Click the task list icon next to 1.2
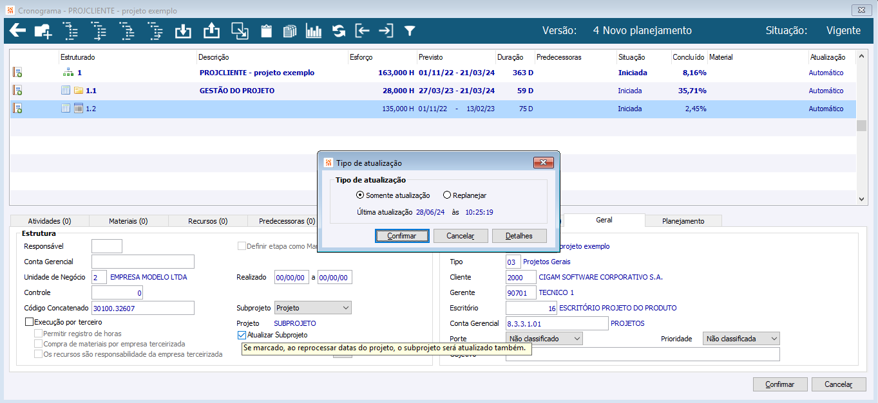Screen dimensions: 878x403 79,109
